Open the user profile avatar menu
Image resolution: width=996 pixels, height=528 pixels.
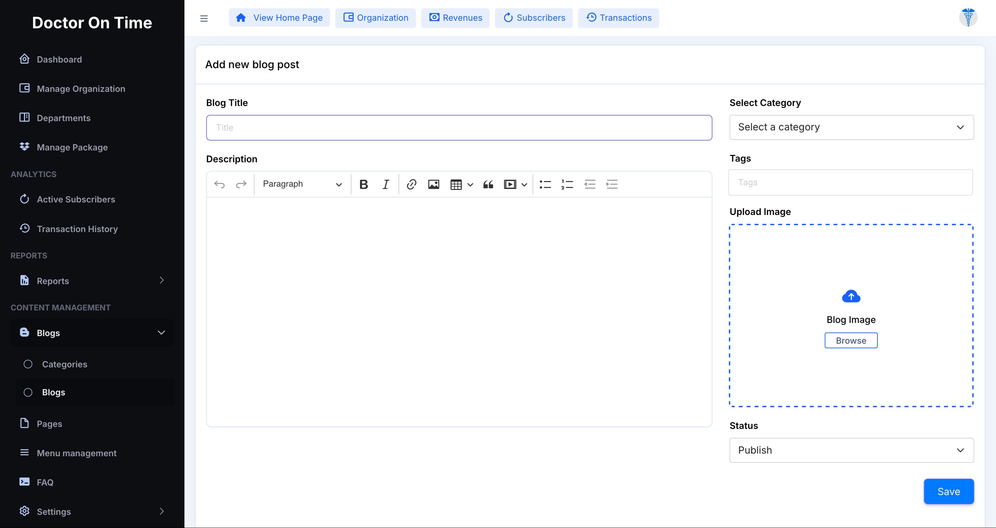[968, 17]
